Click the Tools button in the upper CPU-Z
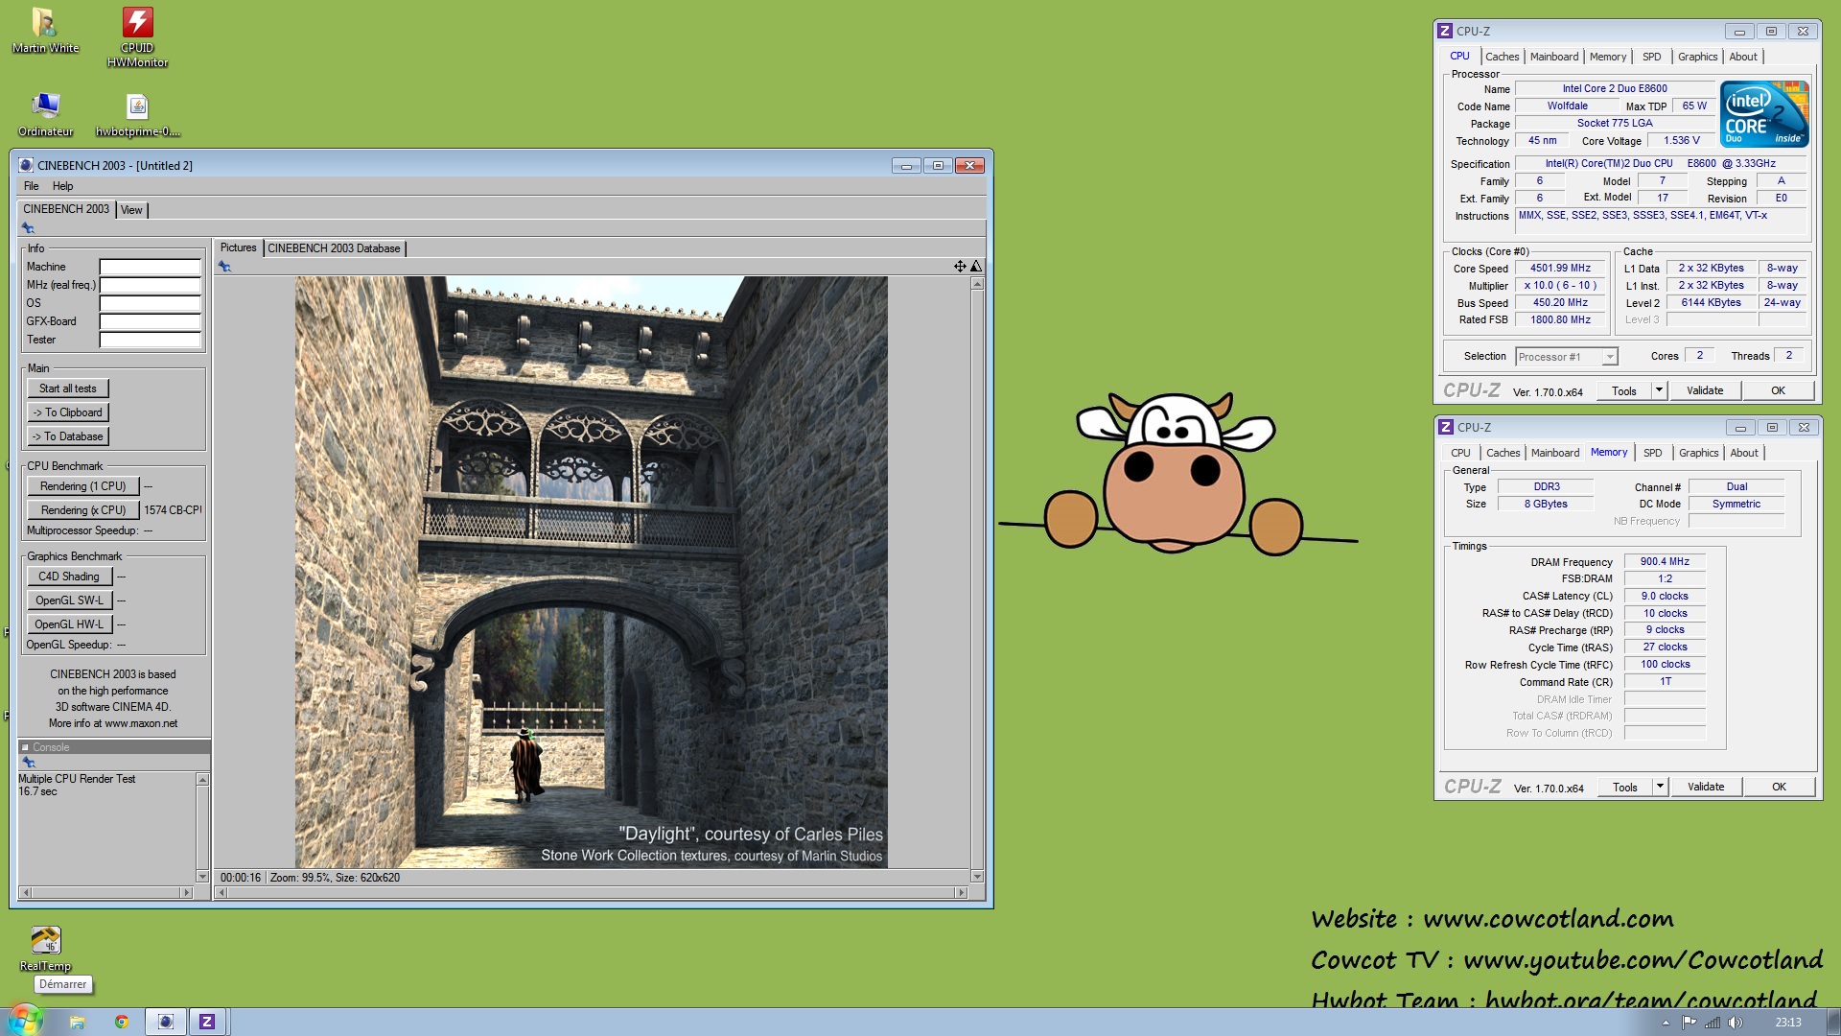This screenshot has height=1036, width=1841. click(1624, 390)
